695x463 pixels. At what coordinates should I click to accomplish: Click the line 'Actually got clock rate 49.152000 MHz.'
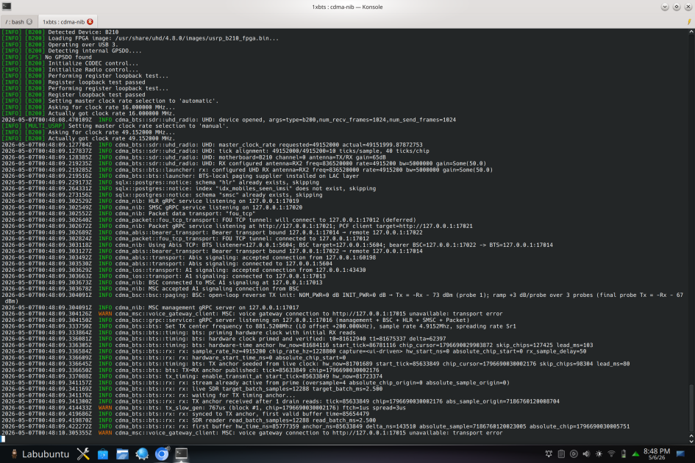point(88,138)
